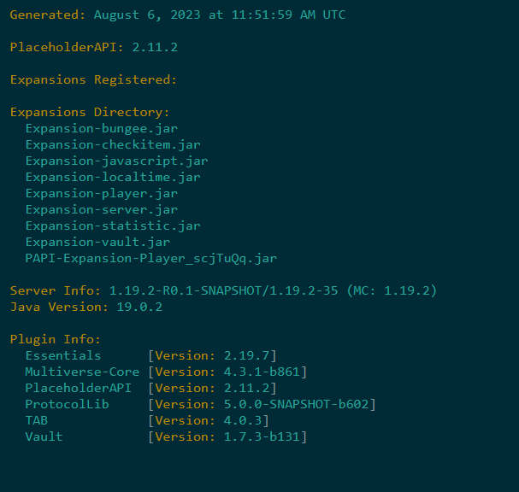The image size is (519, 492).
Task: Select the Expansion-statistic.jar entry
Action: pos(113,225)
